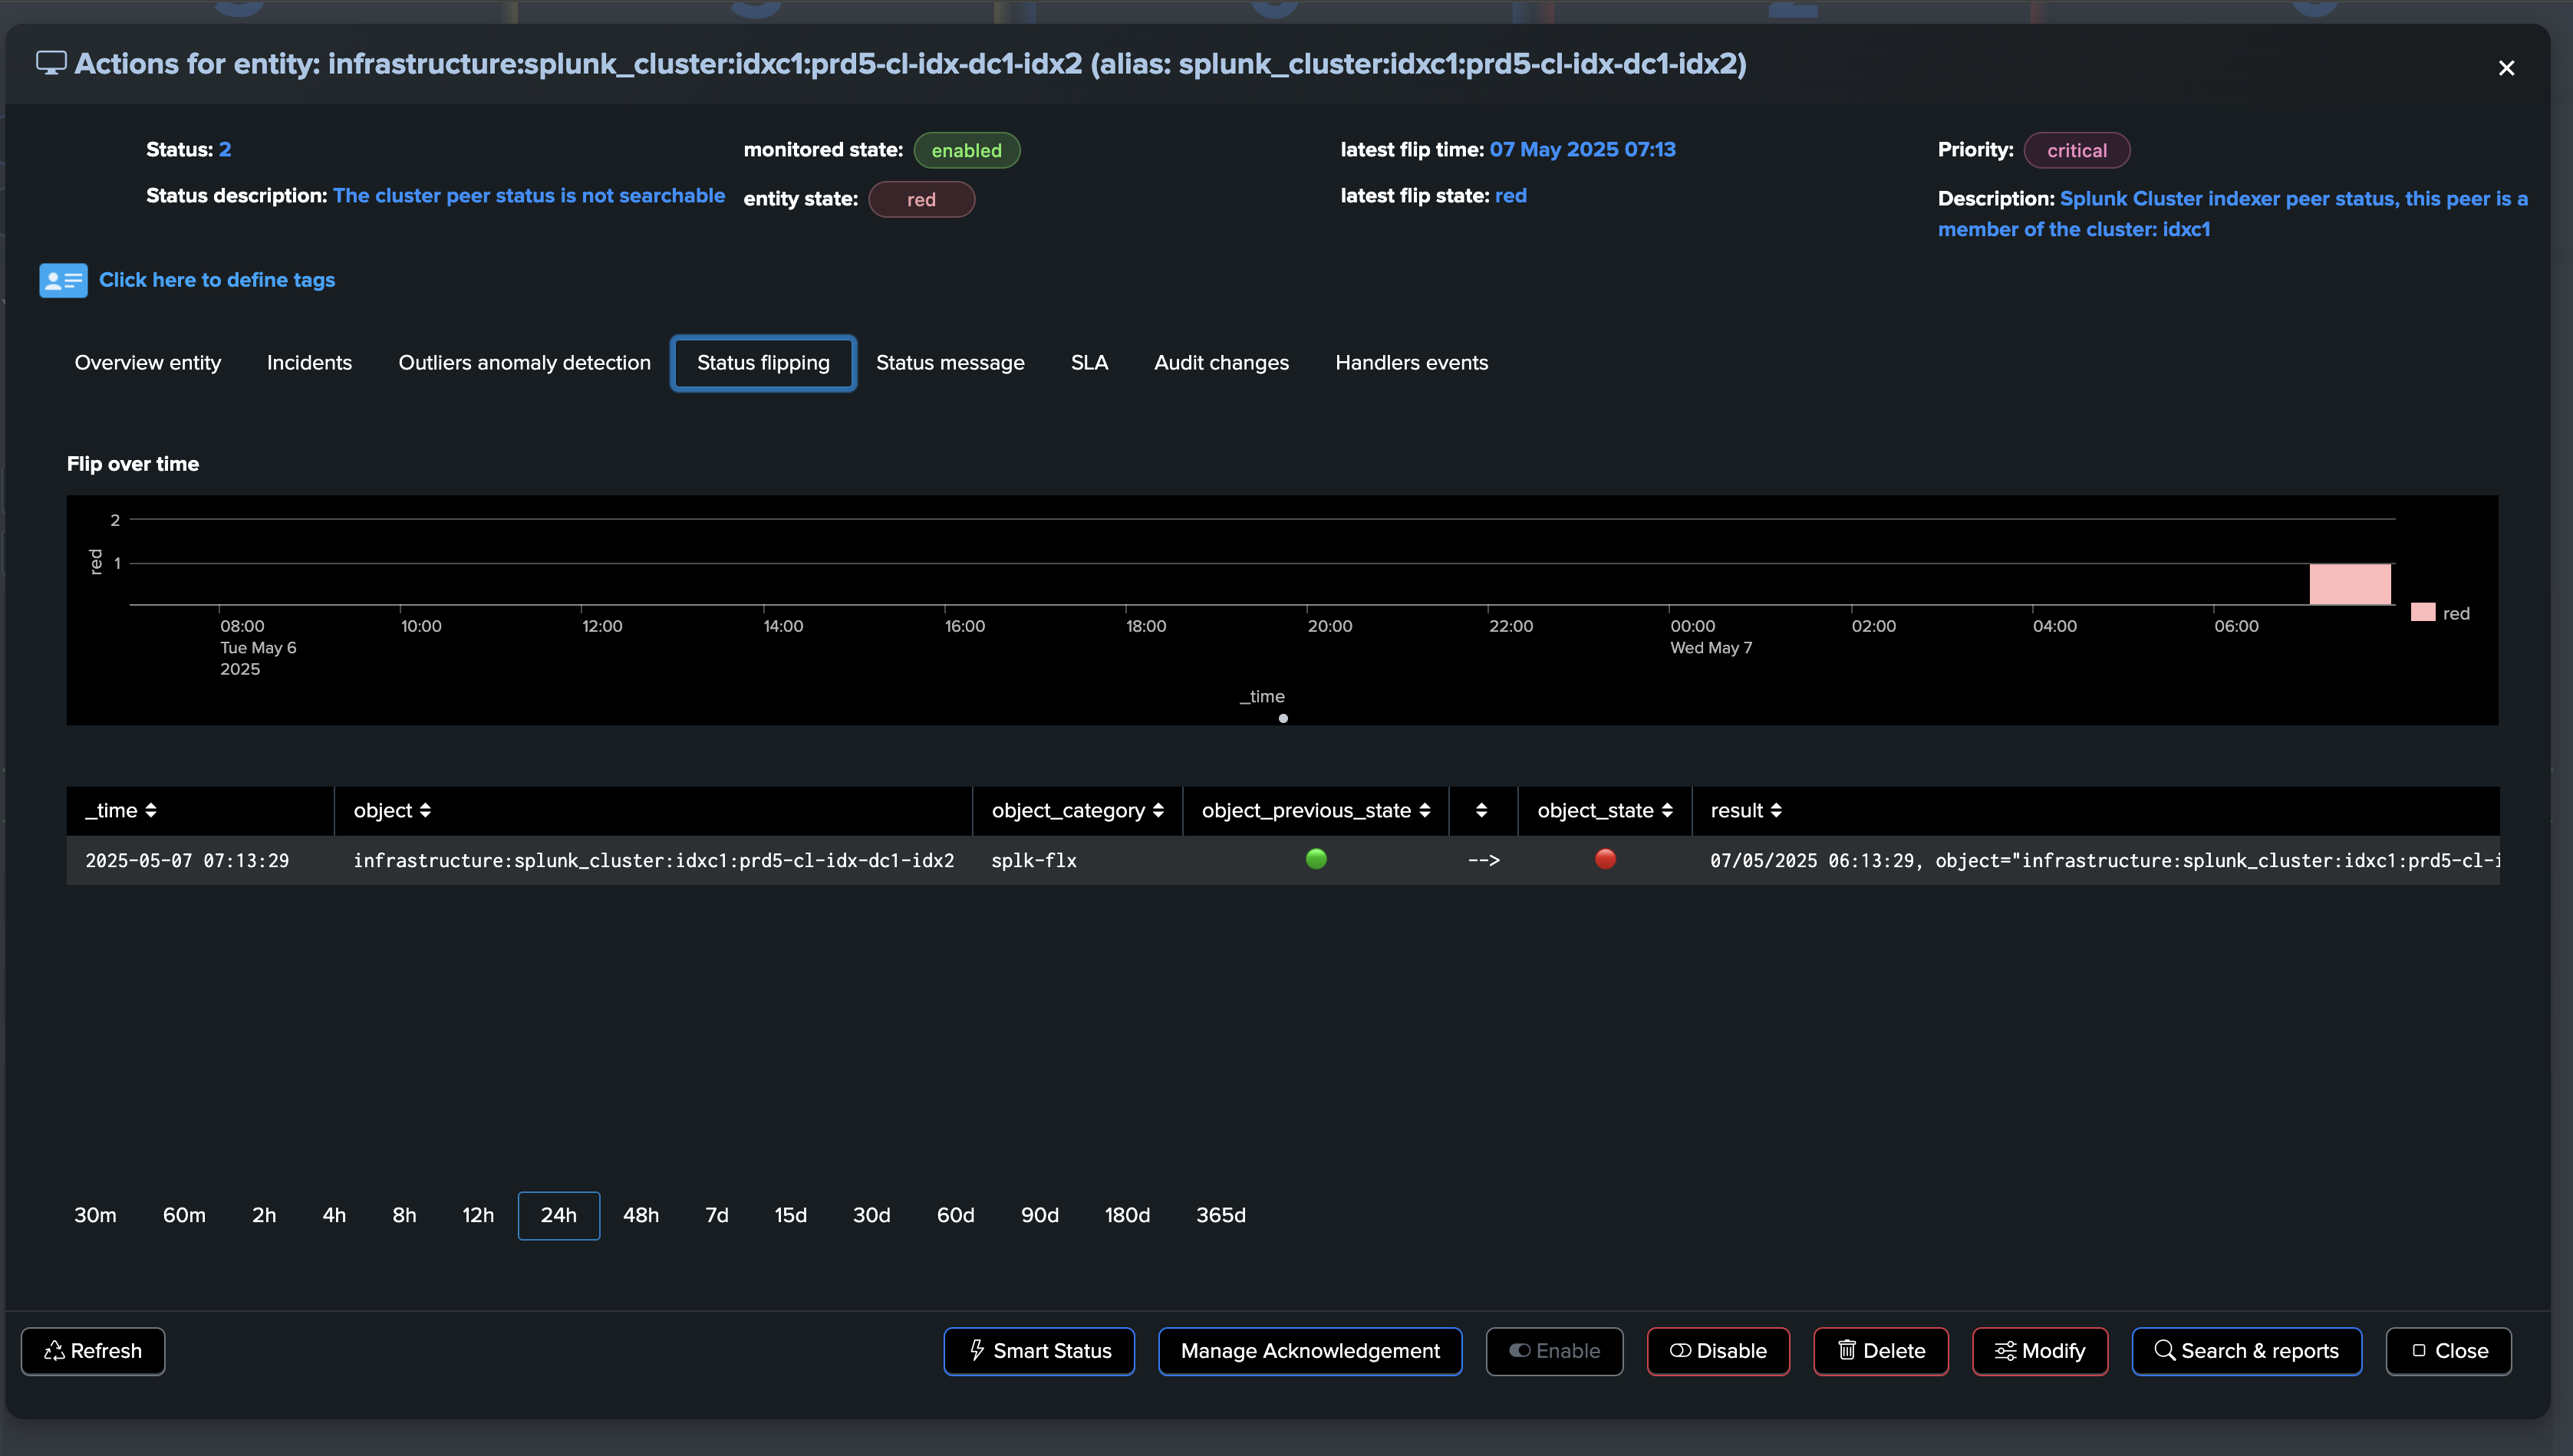Click the Enable toggle button
This screenshot has height=1456, width=2573.
pos(1553,1351)
